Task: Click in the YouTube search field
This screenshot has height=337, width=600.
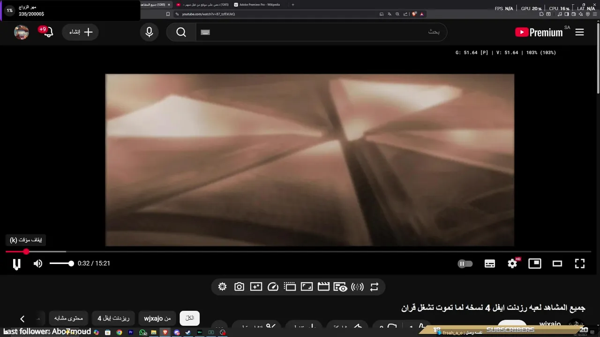Action: 321,32
